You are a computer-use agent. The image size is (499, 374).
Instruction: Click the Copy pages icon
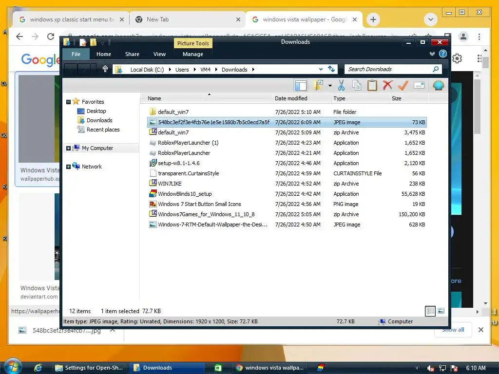pos(357,85)
